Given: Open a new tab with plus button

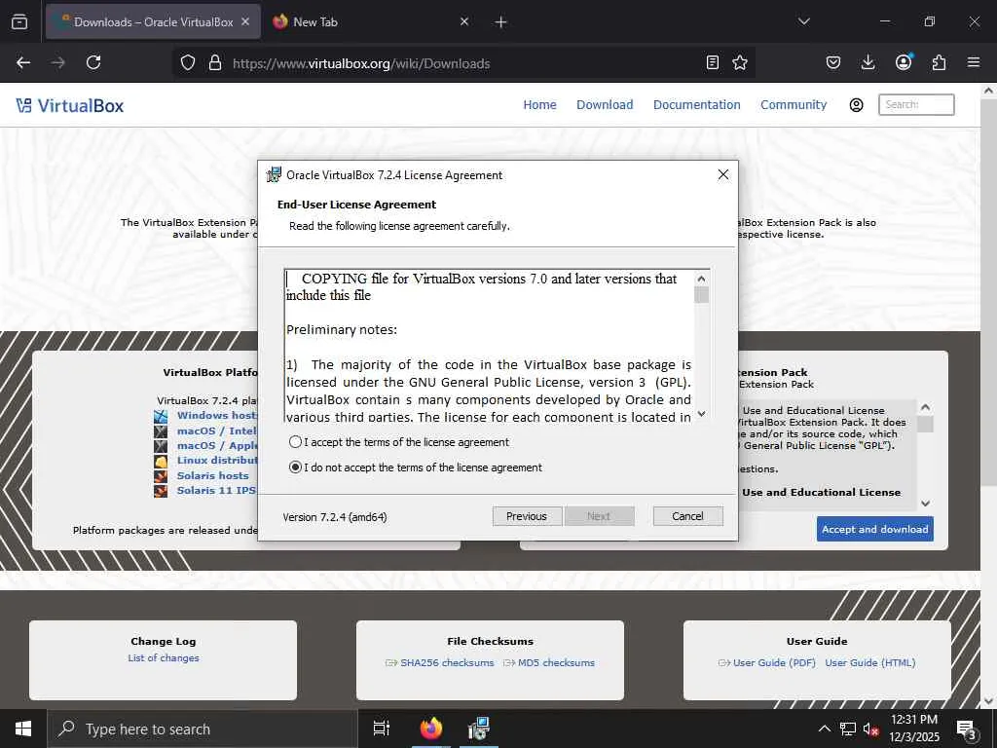Looking at the screenshot, I should click(501, 22).
